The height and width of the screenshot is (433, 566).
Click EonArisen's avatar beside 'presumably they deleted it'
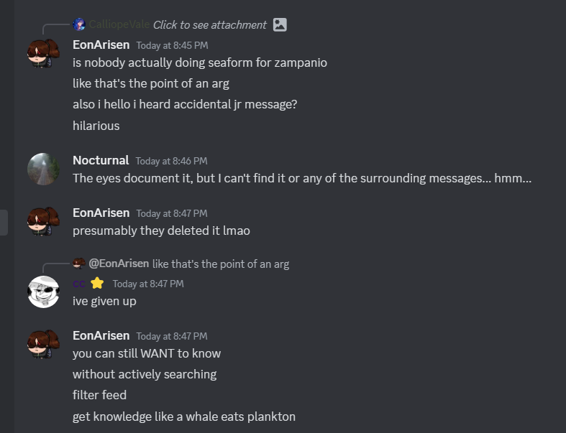[x=43, y=221]
